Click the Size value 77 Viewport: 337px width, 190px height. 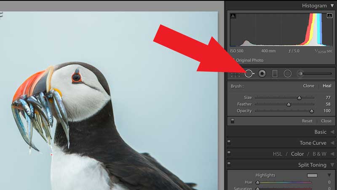[x=328, y=98]
